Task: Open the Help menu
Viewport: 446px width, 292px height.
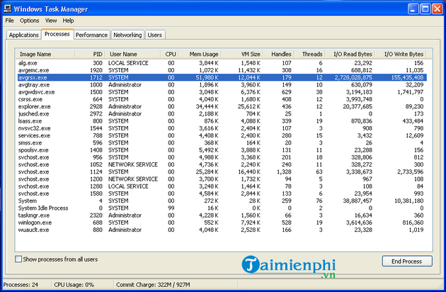Action: click(68, 21)
